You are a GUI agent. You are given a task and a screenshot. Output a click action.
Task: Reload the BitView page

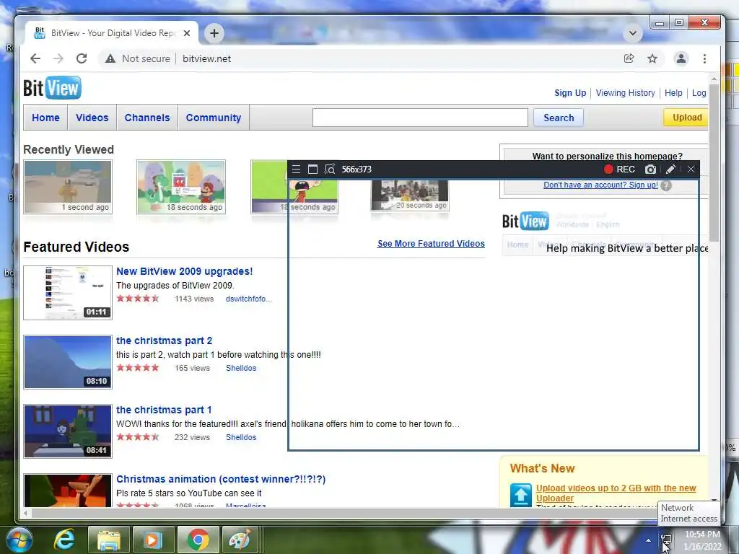82,58
